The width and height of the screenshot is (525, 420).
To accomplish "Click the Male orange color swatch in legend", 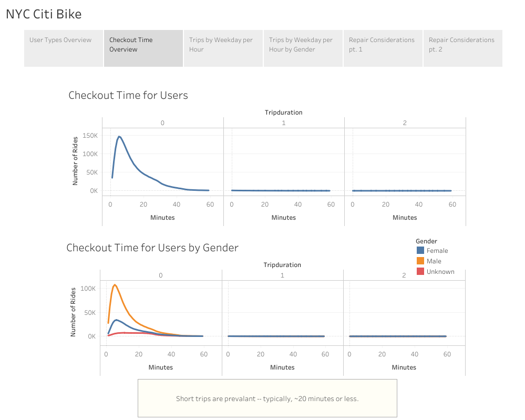I will click(x=420, y=261).
